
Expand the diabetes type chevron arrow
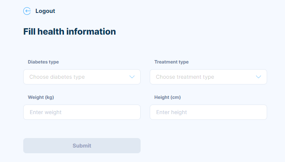click(x=132, y=77)
